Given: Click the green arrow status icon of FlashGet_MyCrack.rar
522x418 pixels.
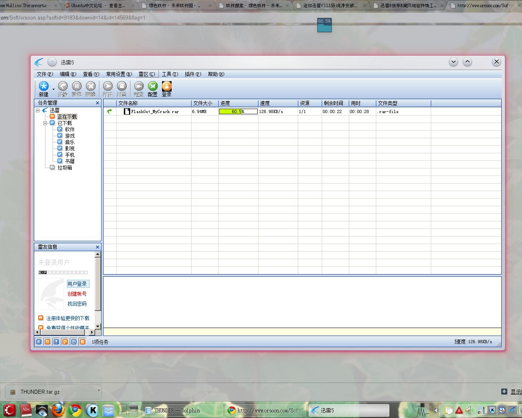Looking at the screenshot, I should [x=109, y=111].
